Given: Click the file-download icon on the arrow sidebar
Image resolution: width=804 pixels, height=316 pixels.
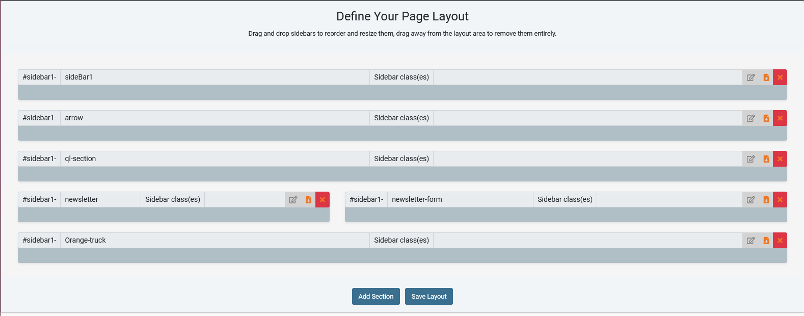Looking at the screenshot, I should click(766, 118).
